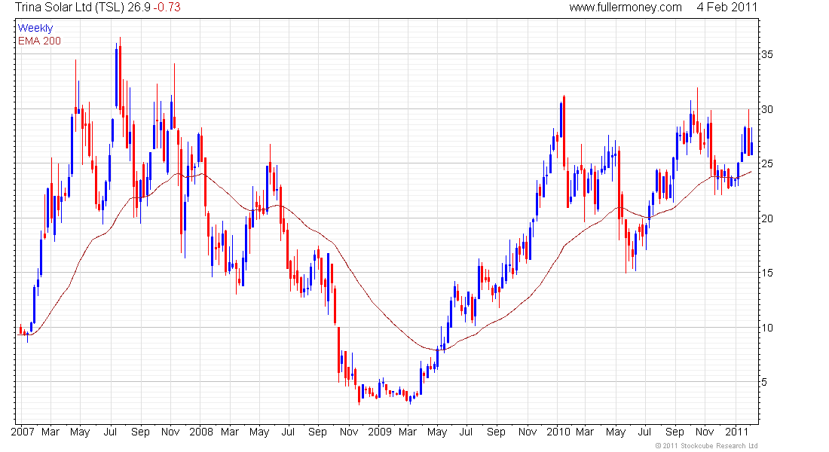Click the y-axis value 20
The height and width of the screenshot is (452, 829).
(766, 218)
